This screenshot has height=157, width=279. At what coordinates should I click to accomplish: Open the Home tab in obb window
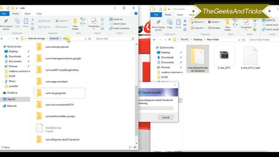pos(15,14)
